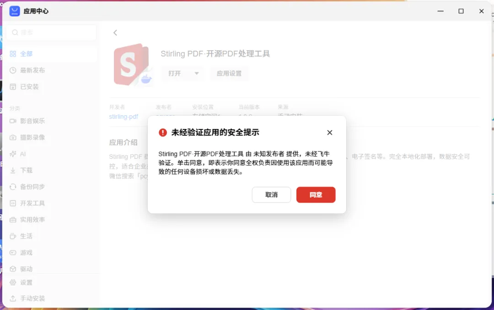Click the red warning icon in dialog

click(x=162, y=133)
